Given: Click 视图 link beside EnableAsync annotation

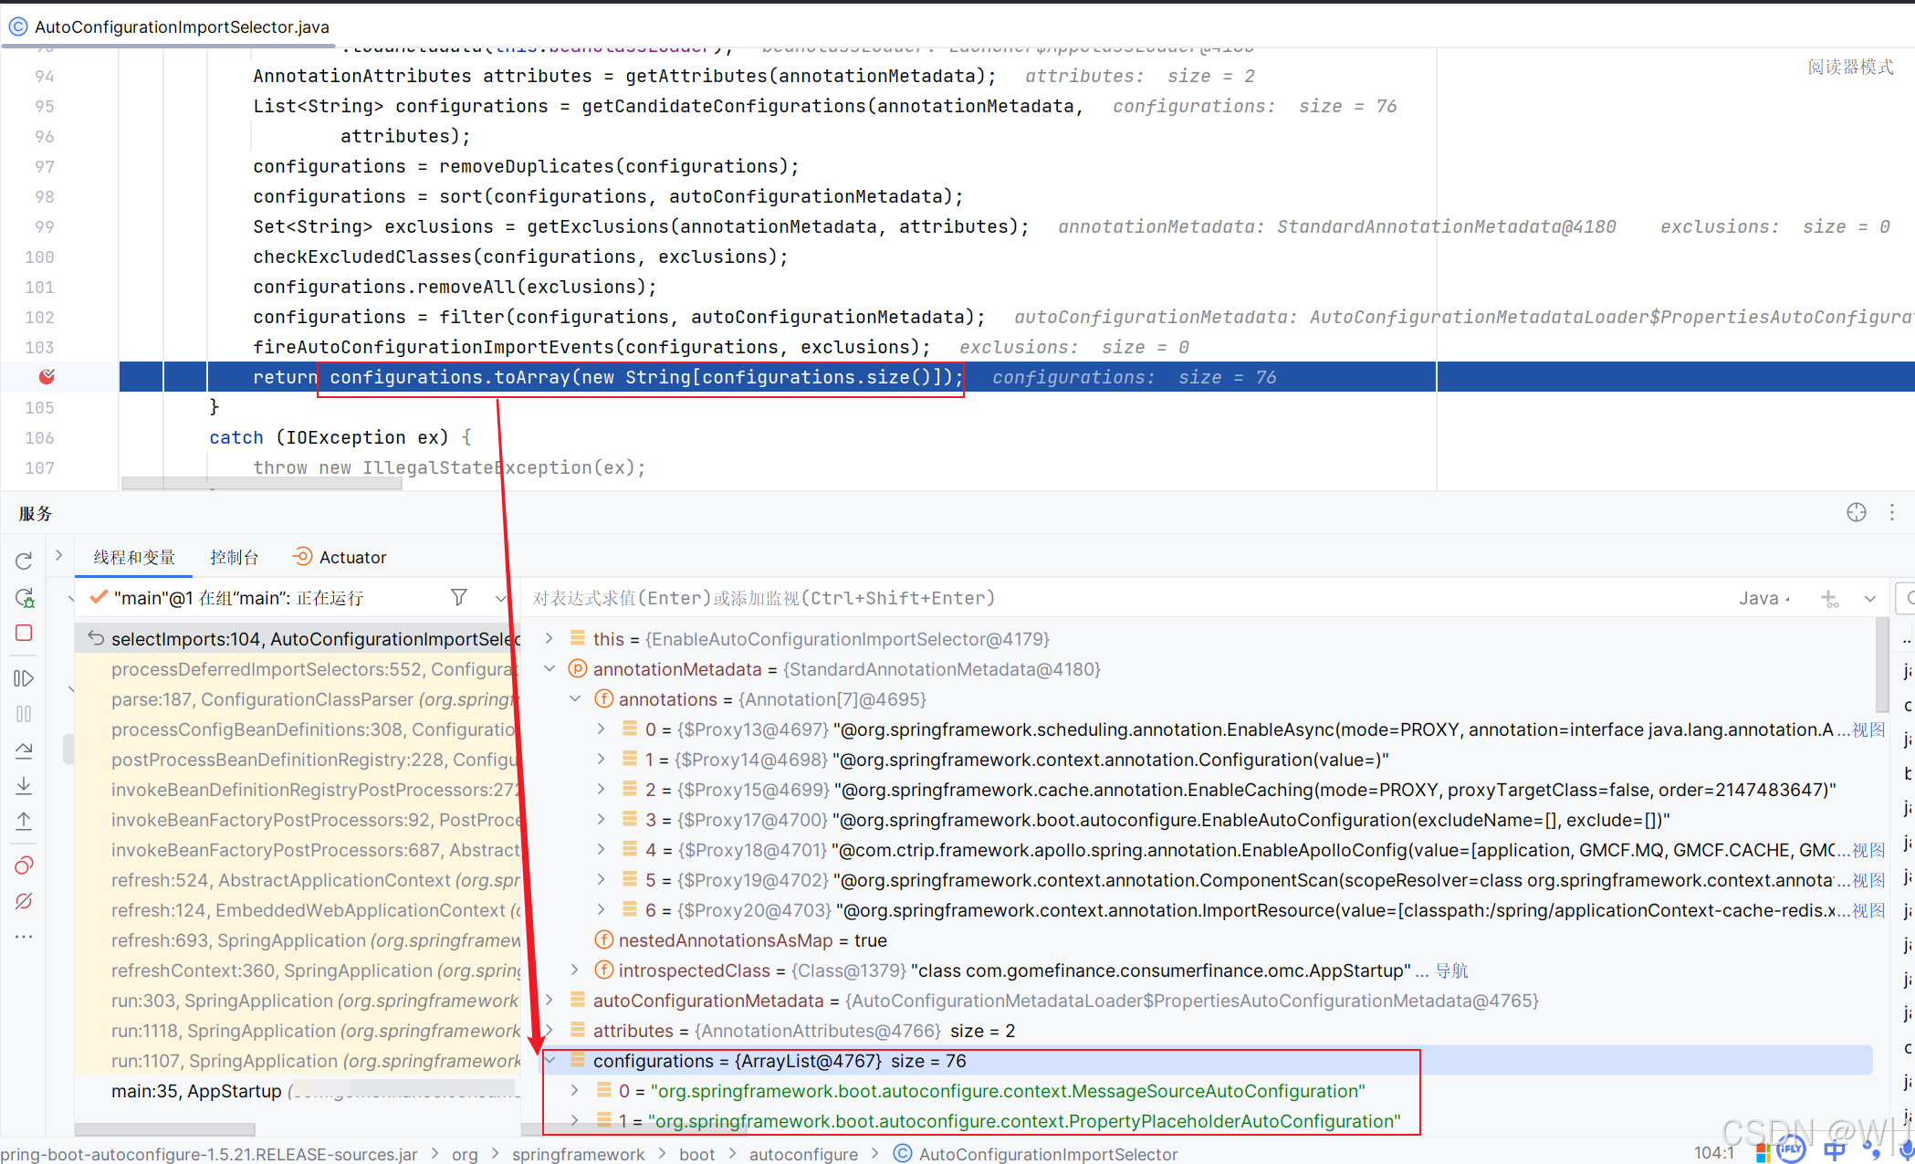Looking at the screenshot, I should (1868, 729).
